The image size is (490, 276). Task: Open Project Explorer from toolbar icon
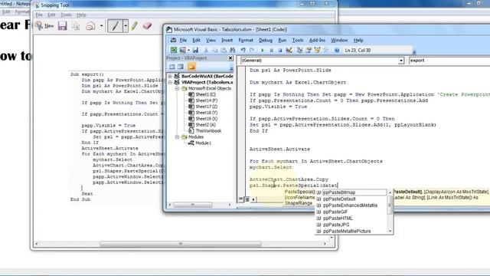click(x=299, y=50)
